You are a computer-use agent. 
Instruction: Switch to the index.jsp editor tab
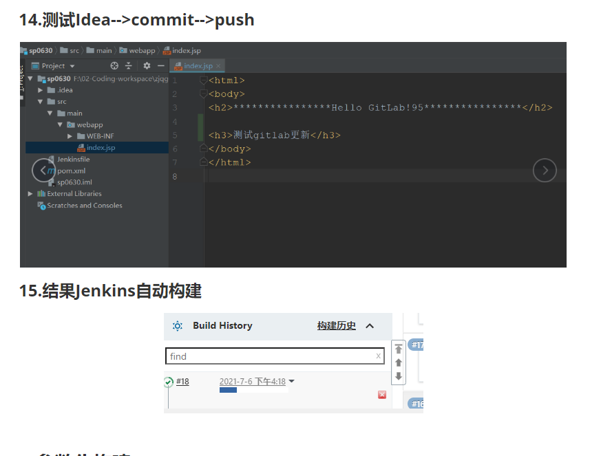[198, 66]
